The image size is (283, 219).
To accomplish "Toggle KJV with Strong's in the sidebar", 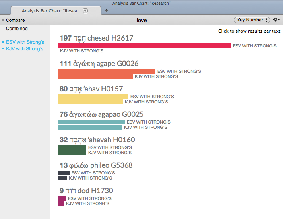I will 25,49.
